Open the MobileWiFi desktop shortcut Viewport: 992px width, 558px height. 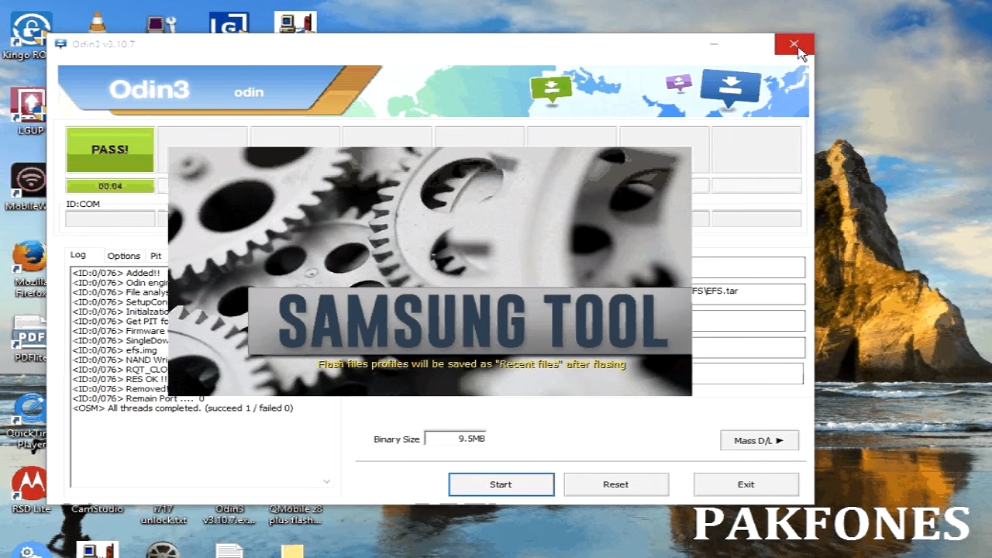(29, 186)
